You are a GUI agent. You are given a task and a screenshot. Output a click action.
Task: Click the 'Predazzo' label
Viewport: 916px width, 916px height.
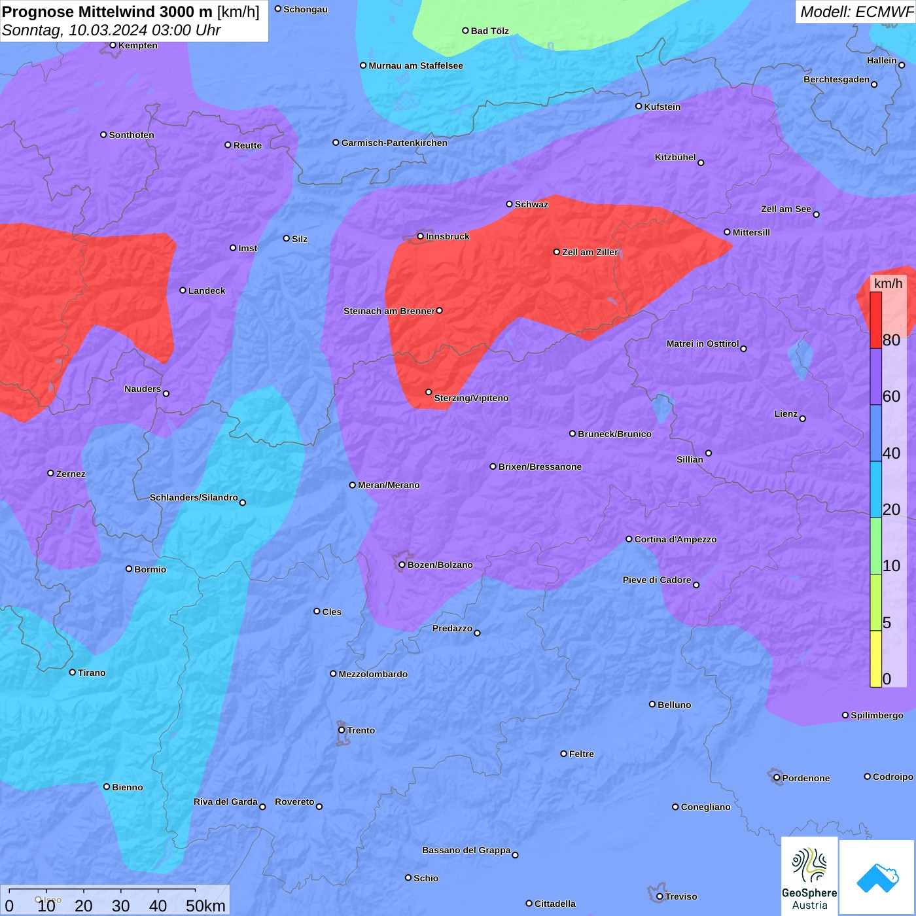(x=452, y=628)
